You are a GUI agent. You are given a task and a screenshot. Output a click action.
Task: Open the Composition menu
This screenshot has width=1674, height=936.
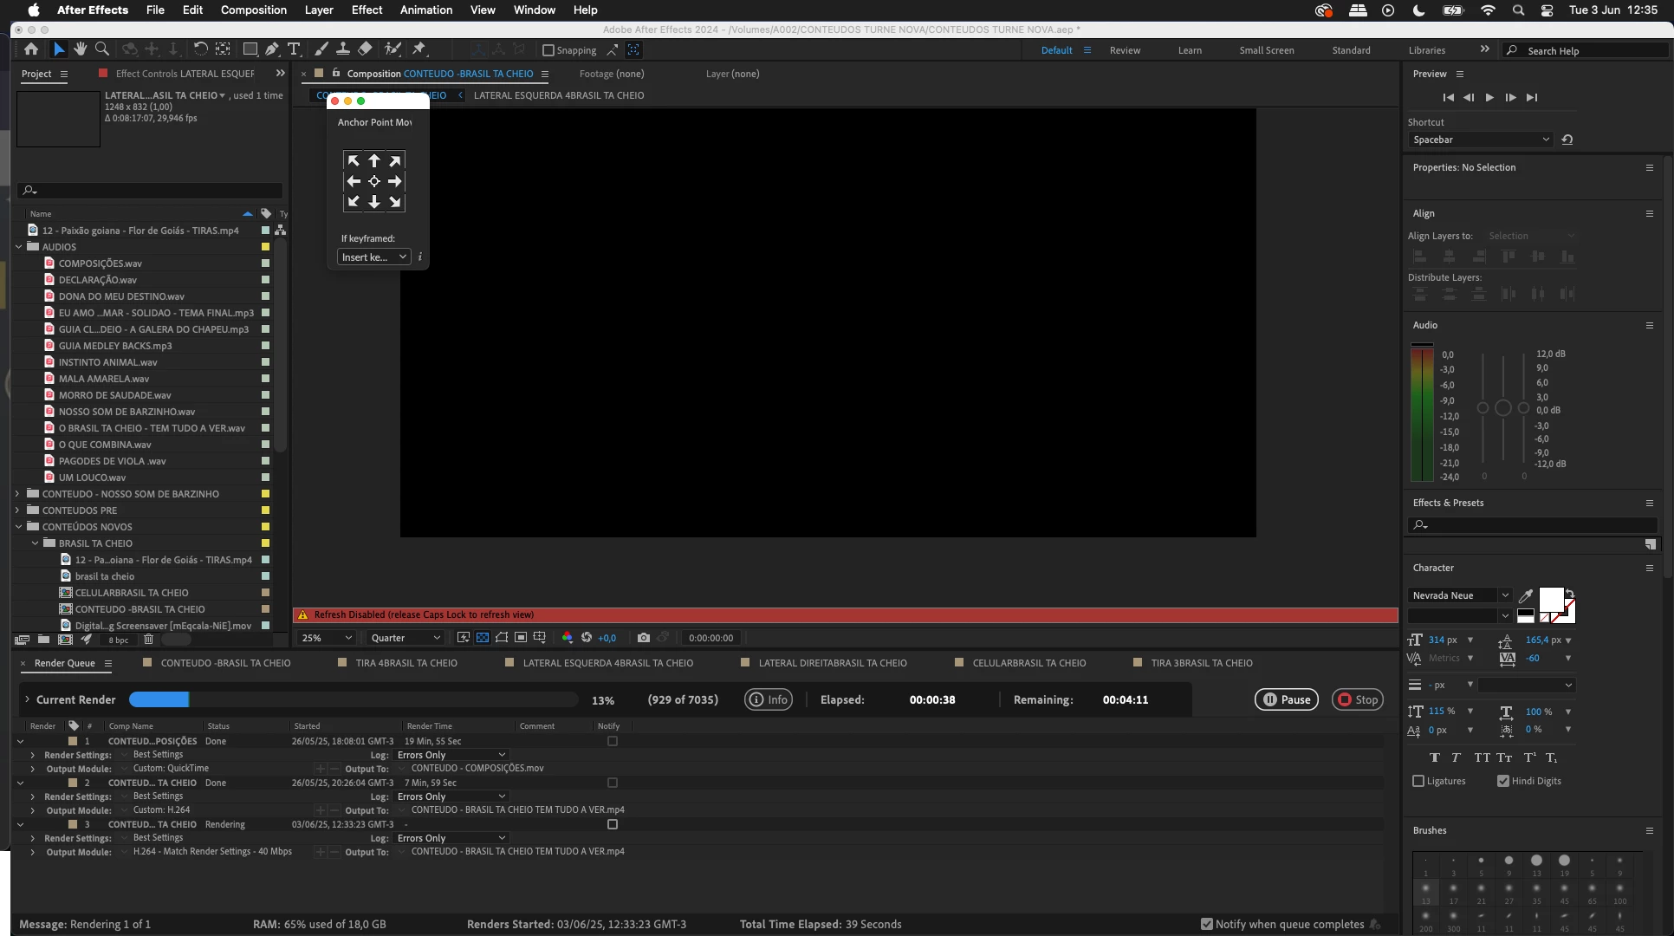[253, 10]
